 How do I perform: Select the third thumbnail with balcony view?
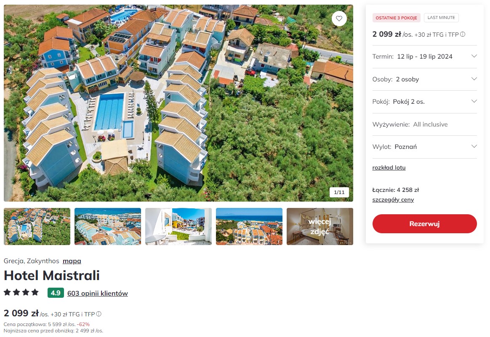pos(178,226)
